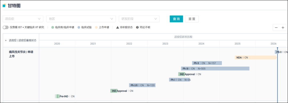
Task: Click the 甘特图 title square icon
Action: 4,6
